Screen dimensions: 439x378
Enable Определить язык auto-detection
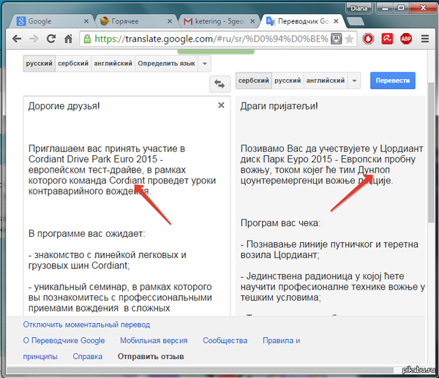click(167, 64)
